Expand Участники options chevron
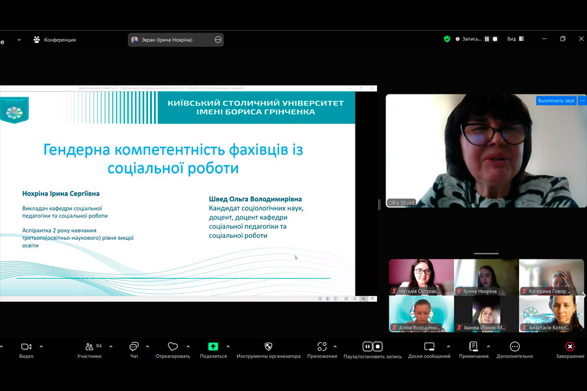Screen dimensions: 587x391 (x=111, y=347)
